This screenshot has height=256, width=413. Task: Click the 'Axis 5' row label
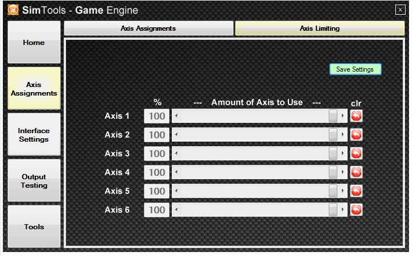click(x=117, y=191)
